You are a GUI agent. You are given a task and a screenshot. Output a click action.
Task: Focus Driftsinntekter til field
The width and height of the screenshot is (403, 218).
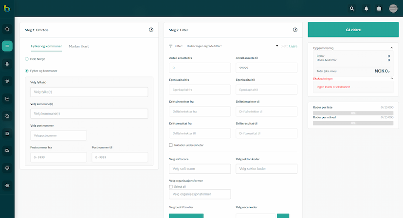267,111
